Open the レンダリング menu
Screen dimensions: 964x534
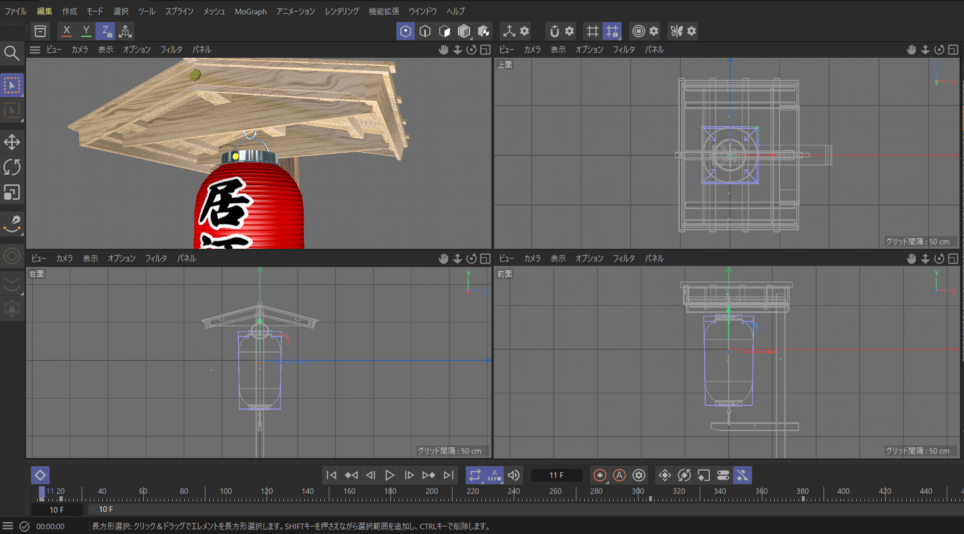click(342, 11)
